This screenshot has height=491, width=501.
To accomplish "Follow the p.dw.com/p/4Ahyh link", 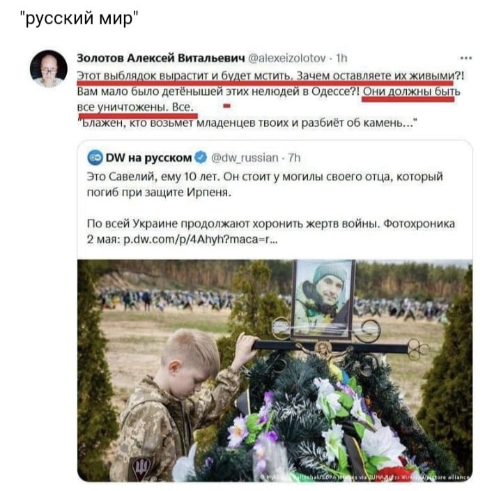I will tap(200, 240).
